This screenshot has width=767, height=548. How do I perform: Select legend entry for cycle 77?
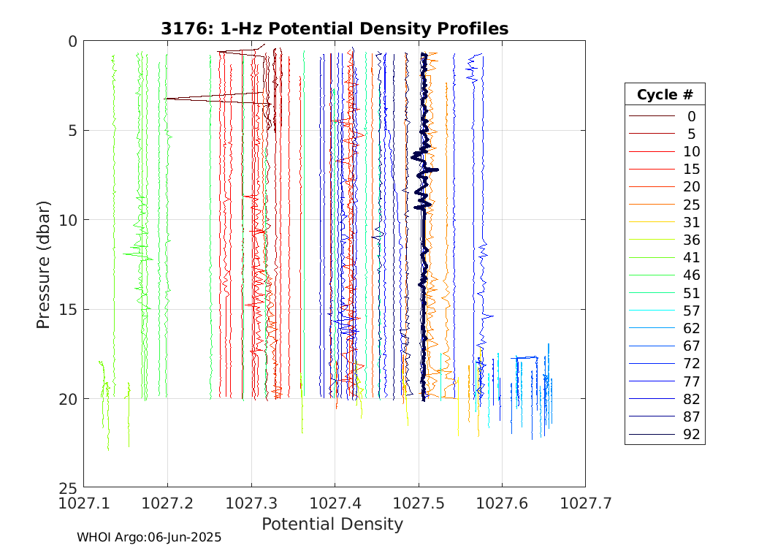click(665, 381)
